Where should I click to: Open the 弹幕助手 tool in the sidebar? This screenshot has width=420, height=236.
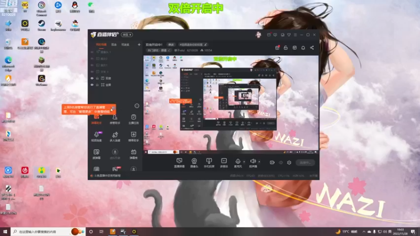click(x=97, y=120)
